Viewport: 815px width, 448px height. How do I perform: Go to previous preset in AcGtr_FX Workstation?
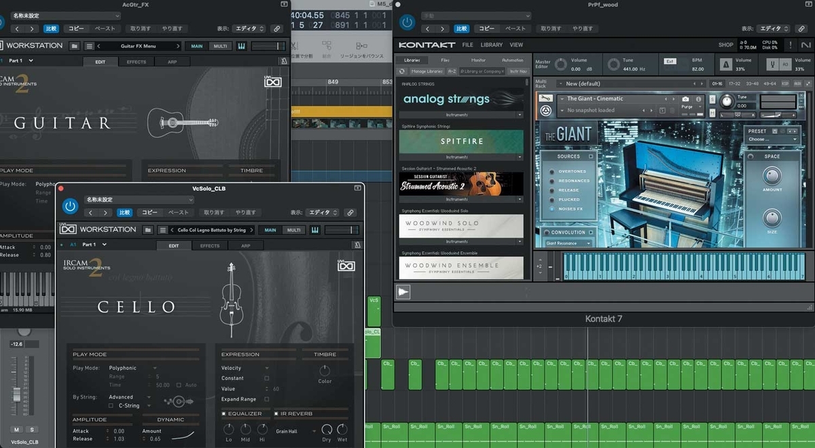tap(99, 46)
